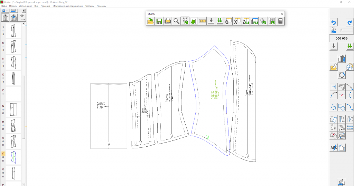Open the ruler measurement tool

click(x=202, y=21)
